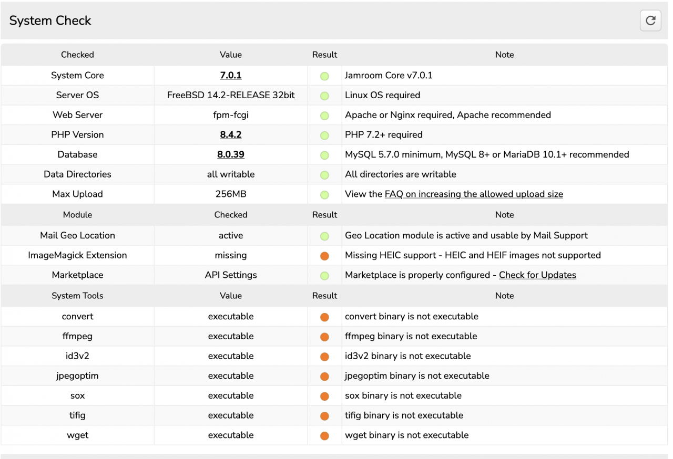This screenshot has width=673, height=459.
Task: Click the Mail Geo Location module row label
Action: 77,235
